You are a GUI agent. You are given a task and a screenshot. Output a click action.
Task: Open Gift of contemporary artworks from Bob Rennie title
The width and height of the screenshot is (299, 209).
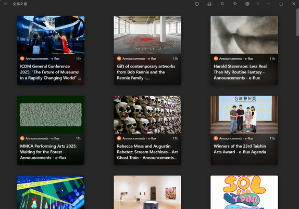[146, 72]
